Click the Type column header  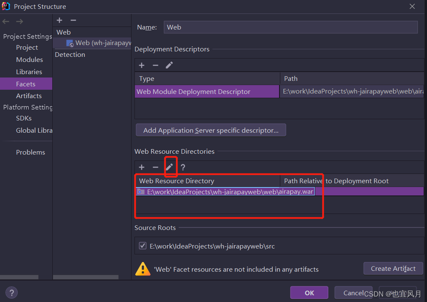click(x=207, y=79)
